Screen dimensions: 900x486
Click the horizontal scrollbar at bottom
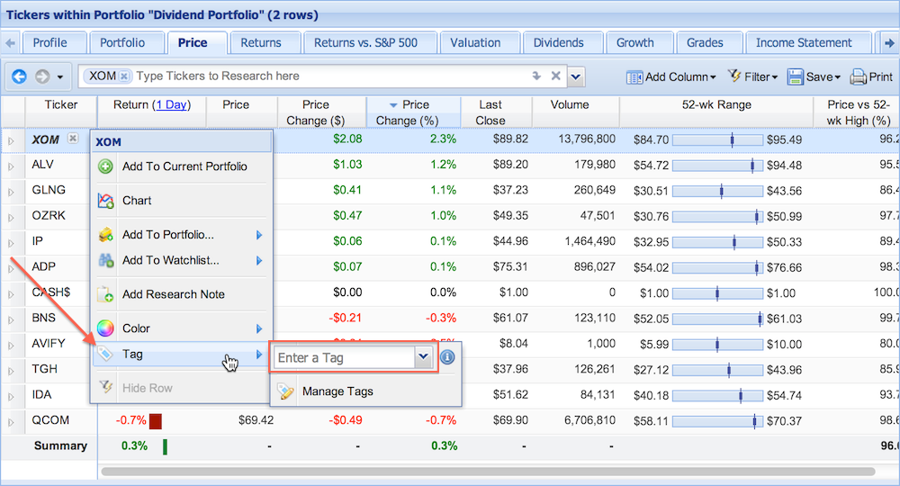point(488,472)
